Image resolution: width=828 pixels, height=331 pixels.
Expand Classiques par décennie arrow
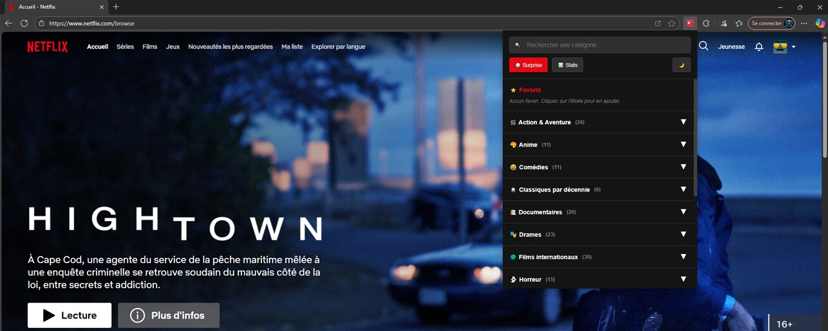683,189
